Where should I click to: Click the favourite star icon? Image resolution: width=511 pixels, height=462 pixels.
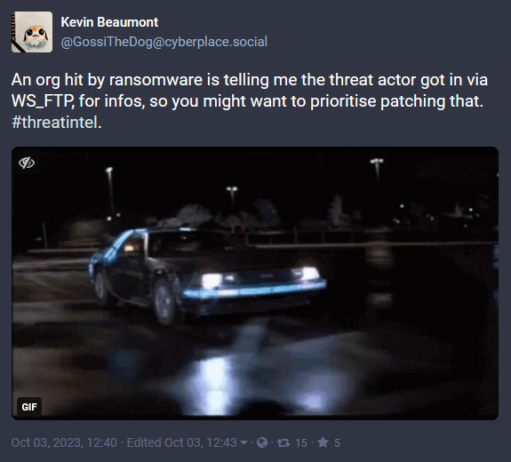pos(323,442)
